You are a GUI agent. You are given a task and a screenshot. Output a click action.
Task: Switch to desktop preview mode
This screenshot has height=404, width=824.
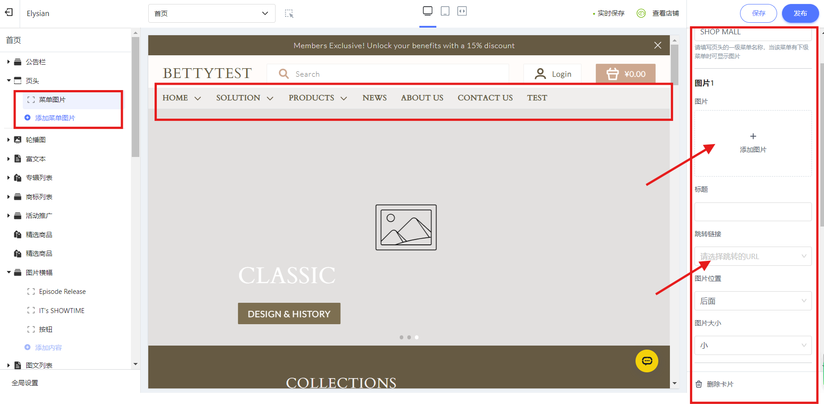(x=427, y=11)
